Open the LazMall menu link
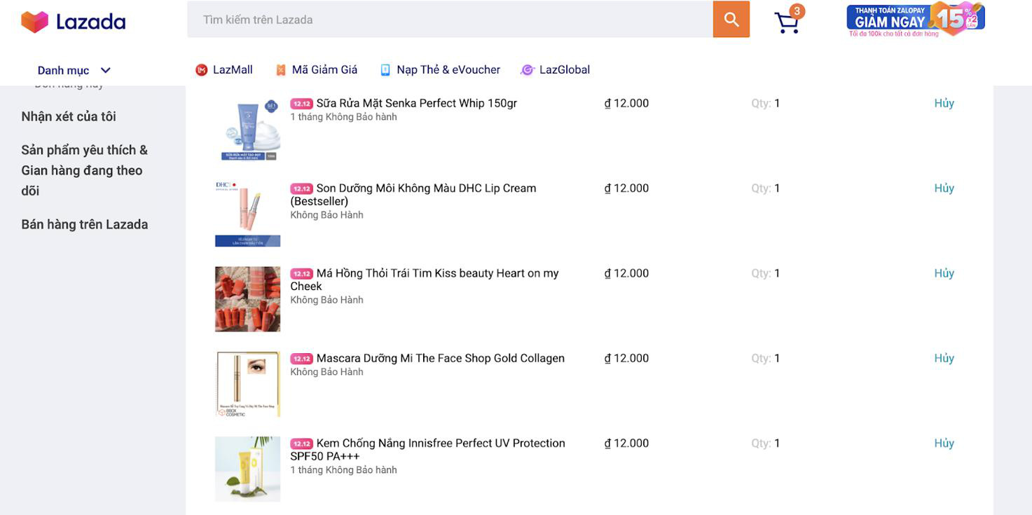This screenshot has height=515, width=1032. coord(224,70)
